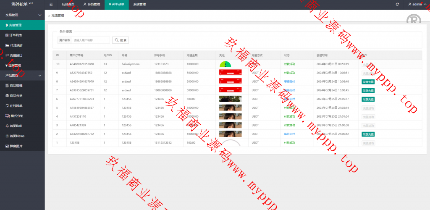Open the voucher thumbnail for order A34860120153860

point(225,64)
